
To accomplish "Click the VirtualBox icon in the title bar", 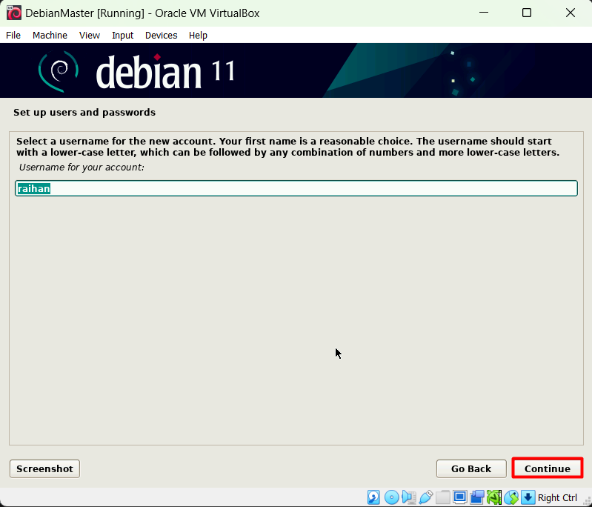I will pos(14,13).
